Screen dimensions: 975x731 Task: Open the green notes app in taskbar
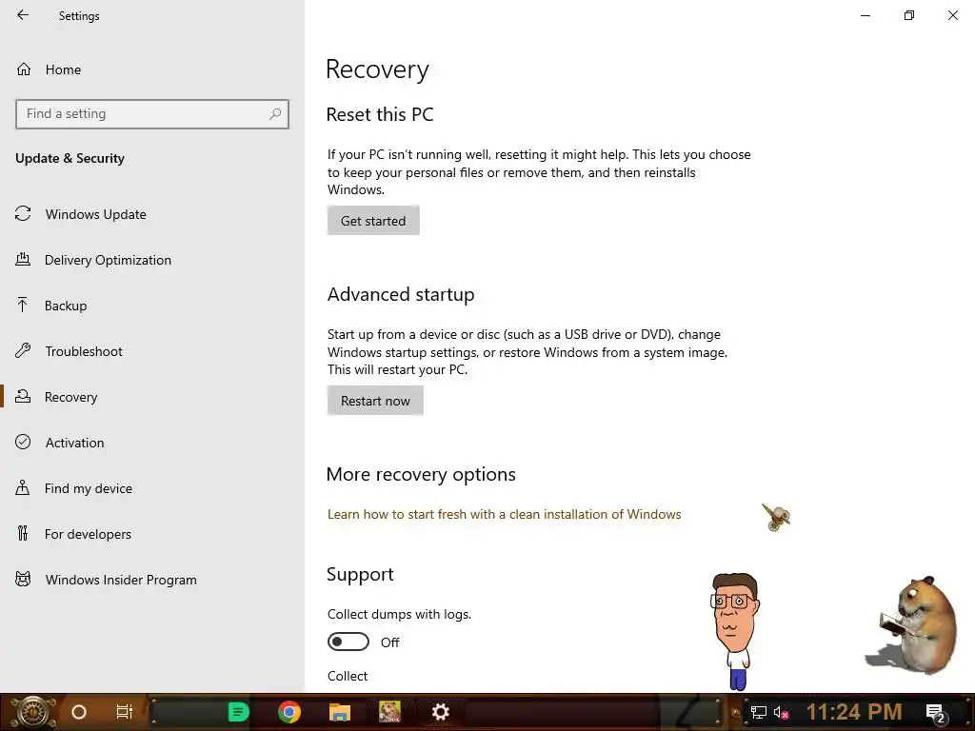[x=238, y=712]
